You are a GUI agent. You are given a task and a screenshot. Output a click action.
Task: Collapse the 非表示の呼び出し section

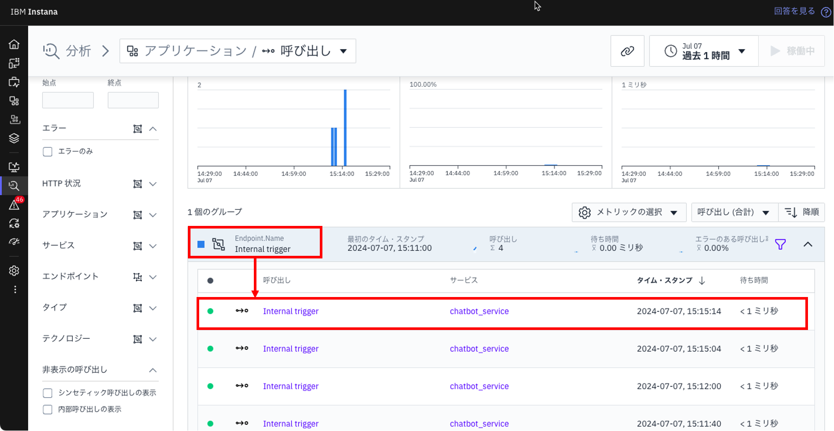click(x=153, y=370)
